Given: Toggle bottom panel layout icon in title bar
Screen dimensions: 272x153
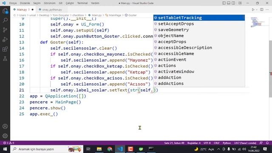Looking at the screenshot, I should (229, 3).
